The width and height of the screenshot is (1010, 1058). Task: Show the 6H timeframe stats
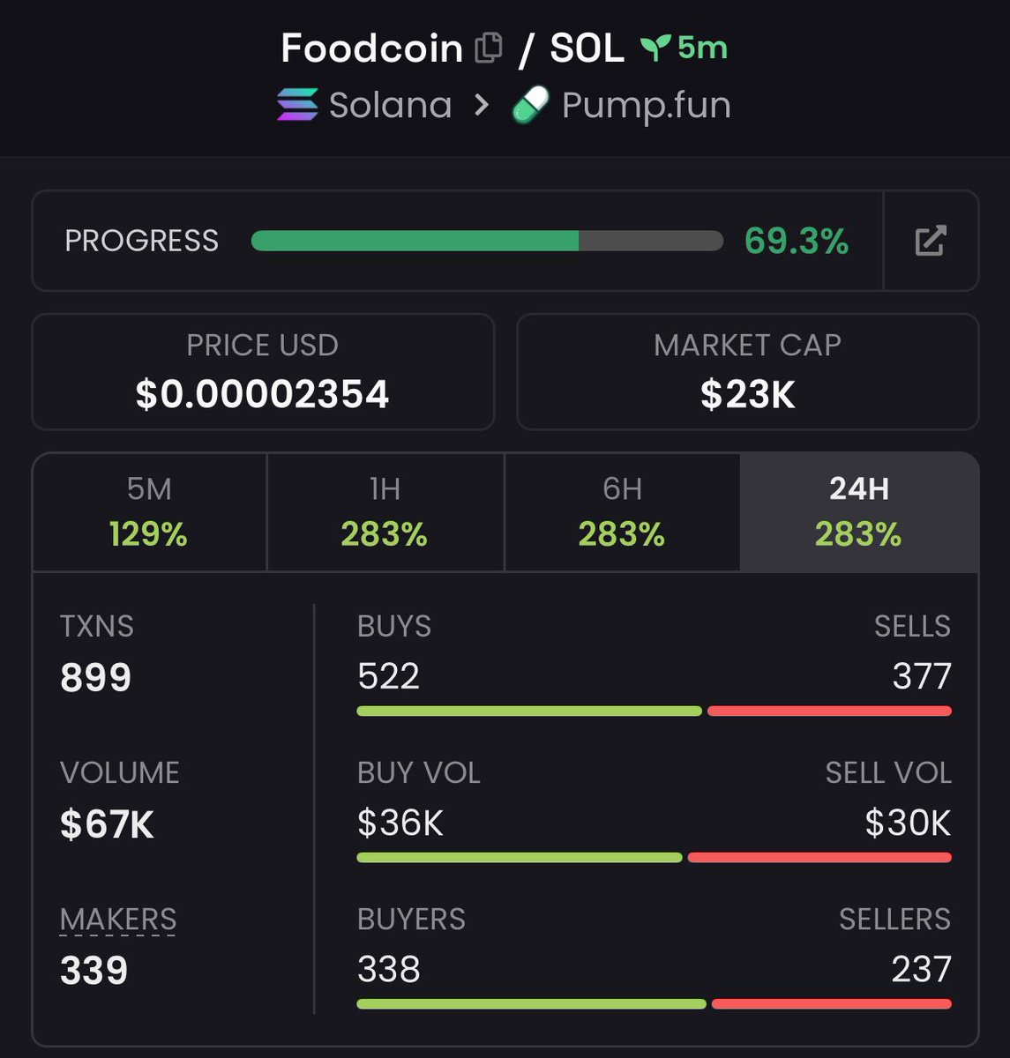[x=622, y=512]
